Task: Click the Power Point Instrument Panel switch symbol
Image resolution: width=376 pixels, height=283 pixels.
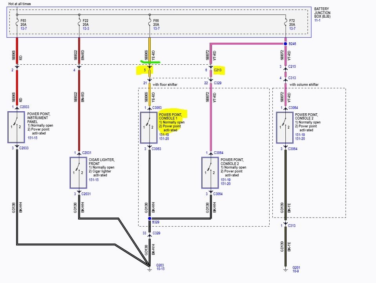Action: click(x=16, y=127)
